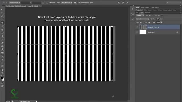Select the Move tool in the toolbox
The width and height of the screenshot is (182, 102).
pos(2,10)
